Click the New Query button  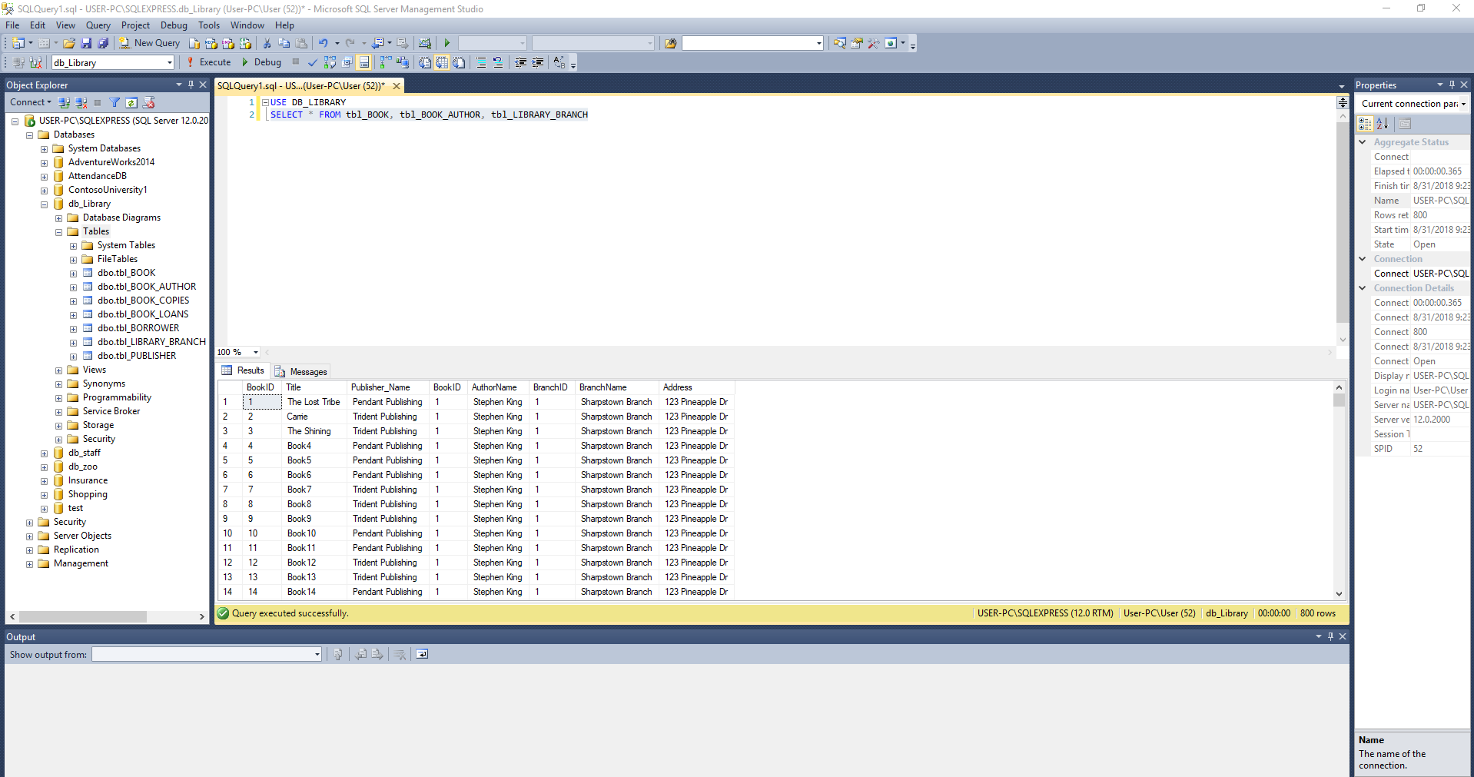click(x=149, y=43)
